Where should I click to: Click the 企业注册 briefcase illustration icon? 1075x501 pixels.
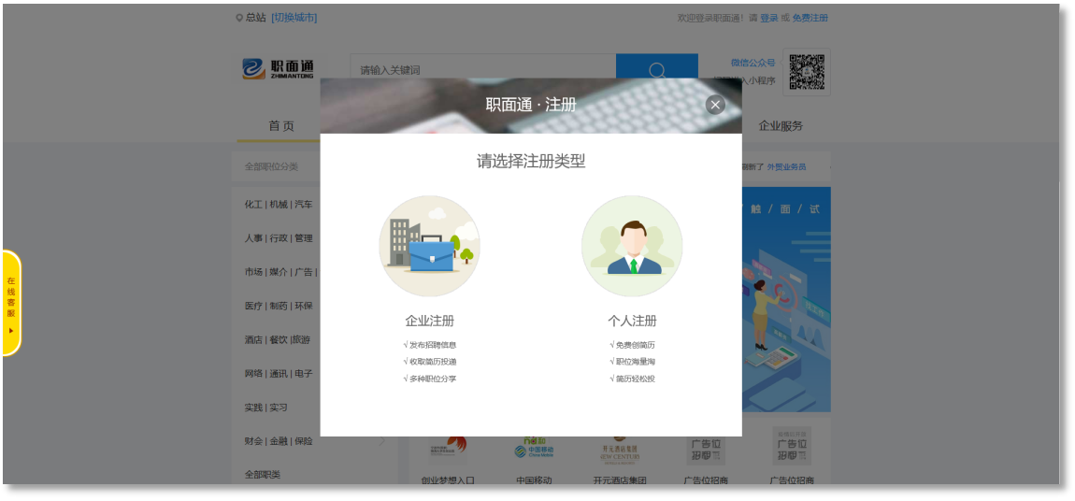coord(429,246)
